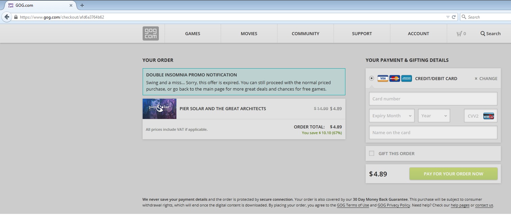This screenshot has width=511, height=220.
Task: Click the Search magnifier in GOG navigation
Action: (x=483, y=33)
